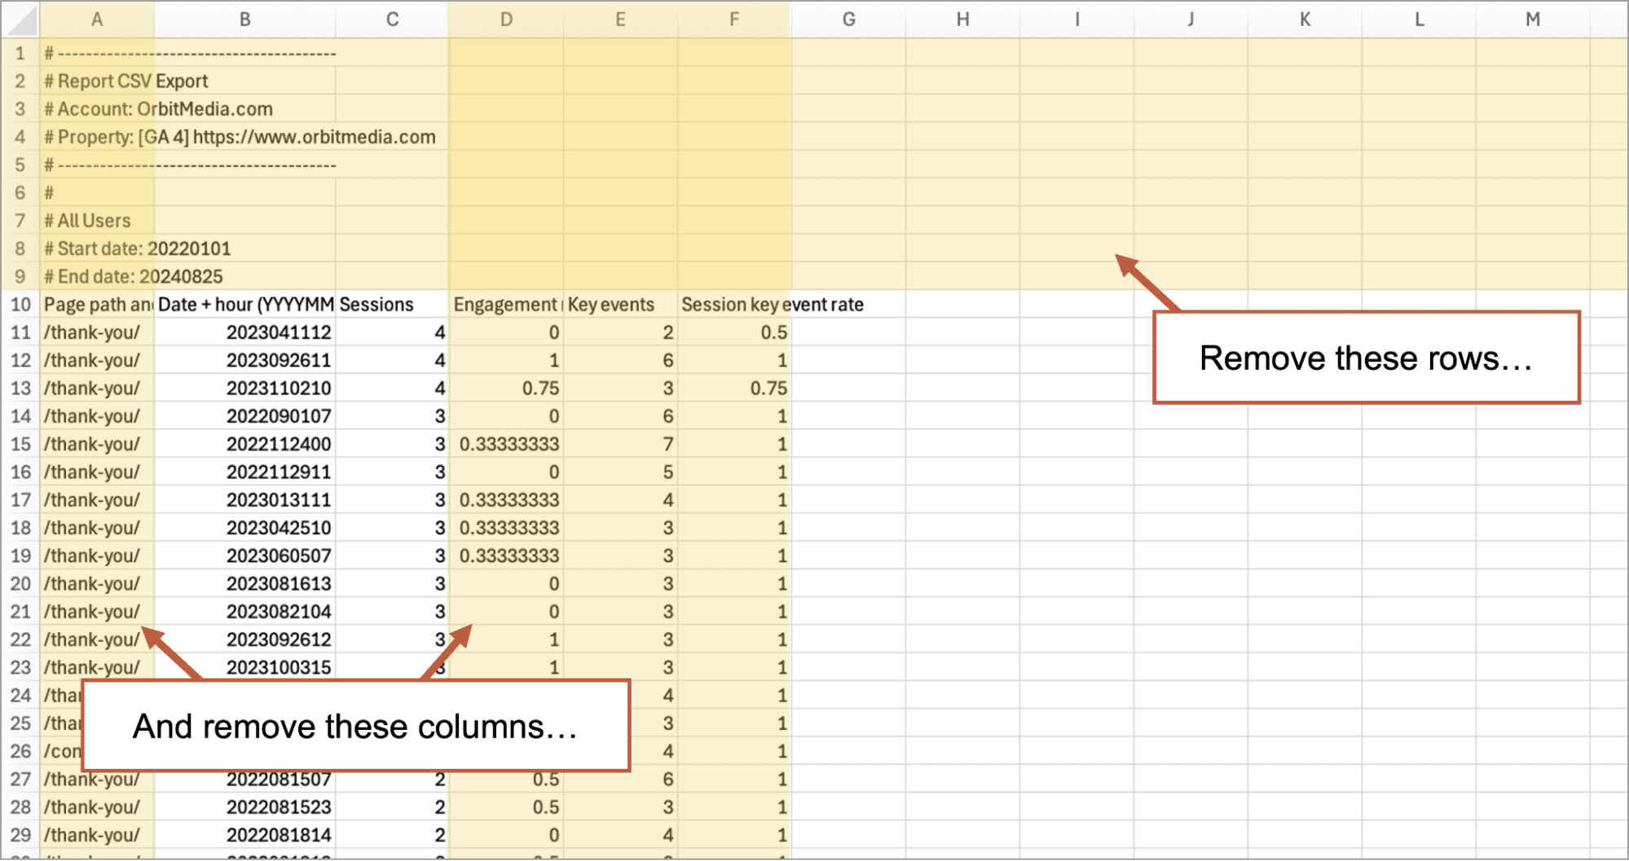The image size is (1629, 861).
Task: Click the 'Key events' header cell
Action: pos(620,305)
